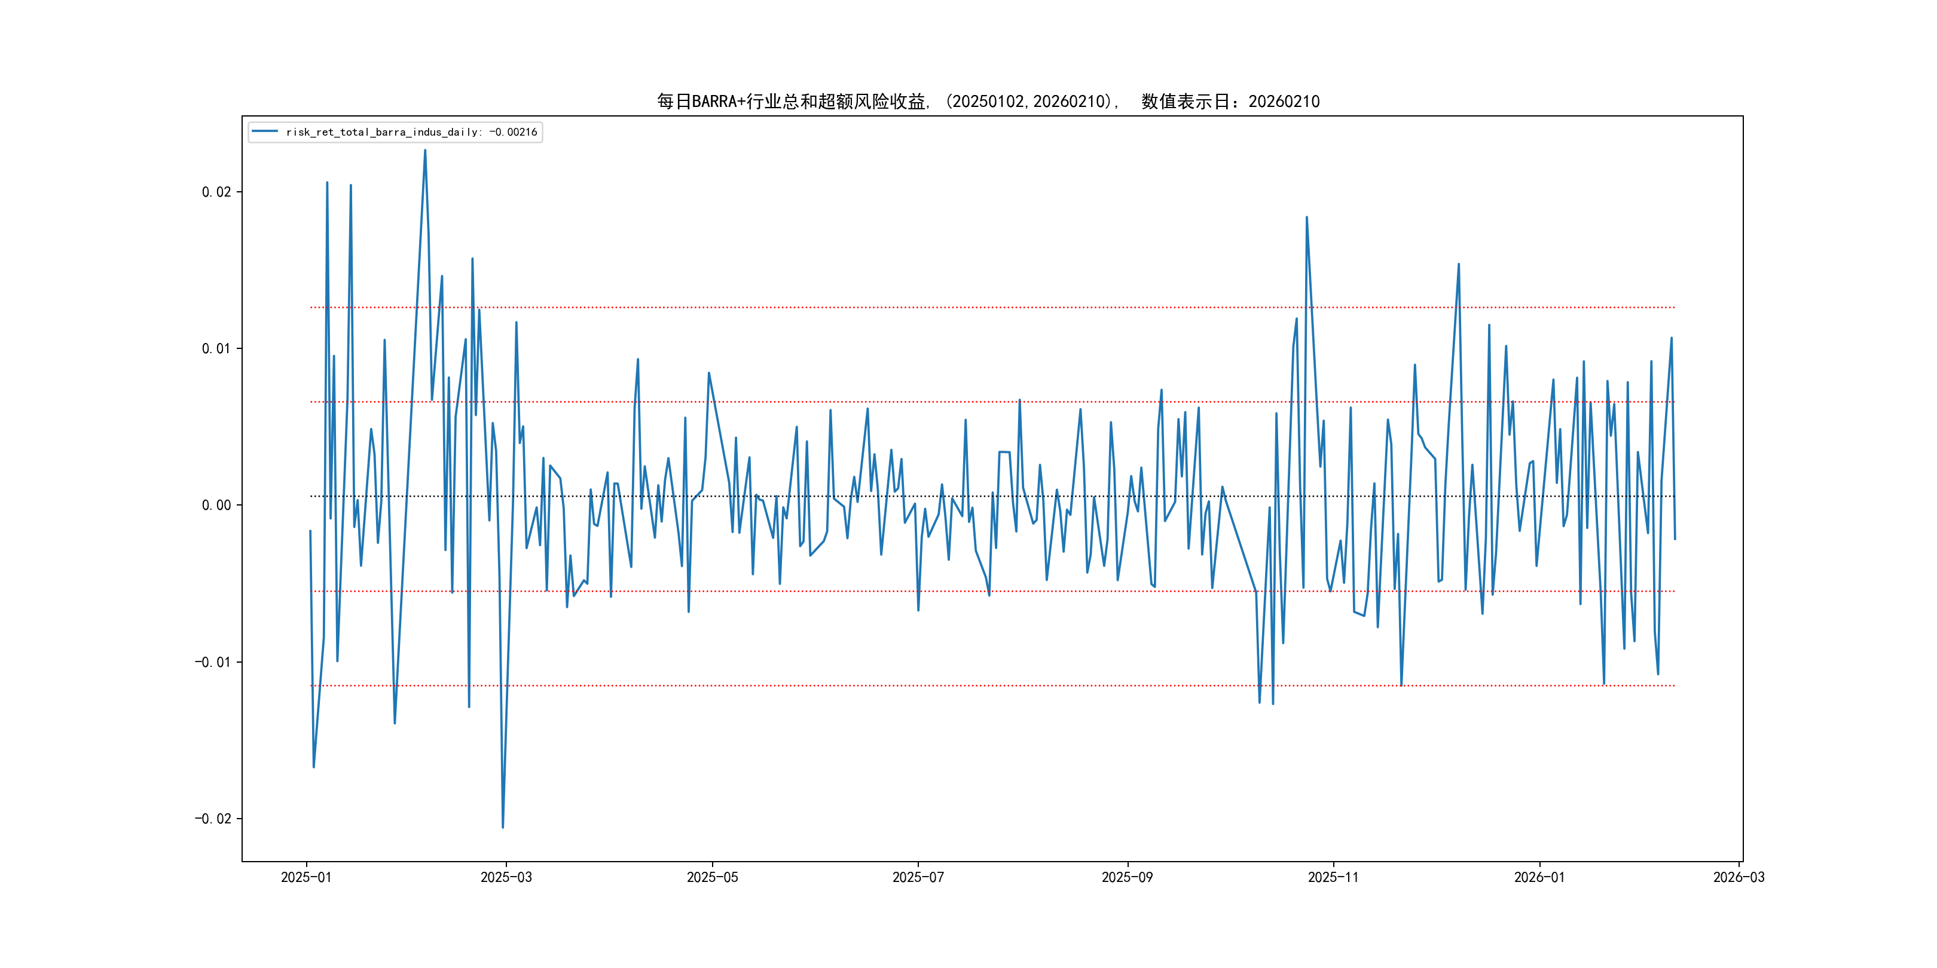Select the 2026-03 x-axis tick label
Screen dimensions: 1937x968
click(x=1738, y=877)
